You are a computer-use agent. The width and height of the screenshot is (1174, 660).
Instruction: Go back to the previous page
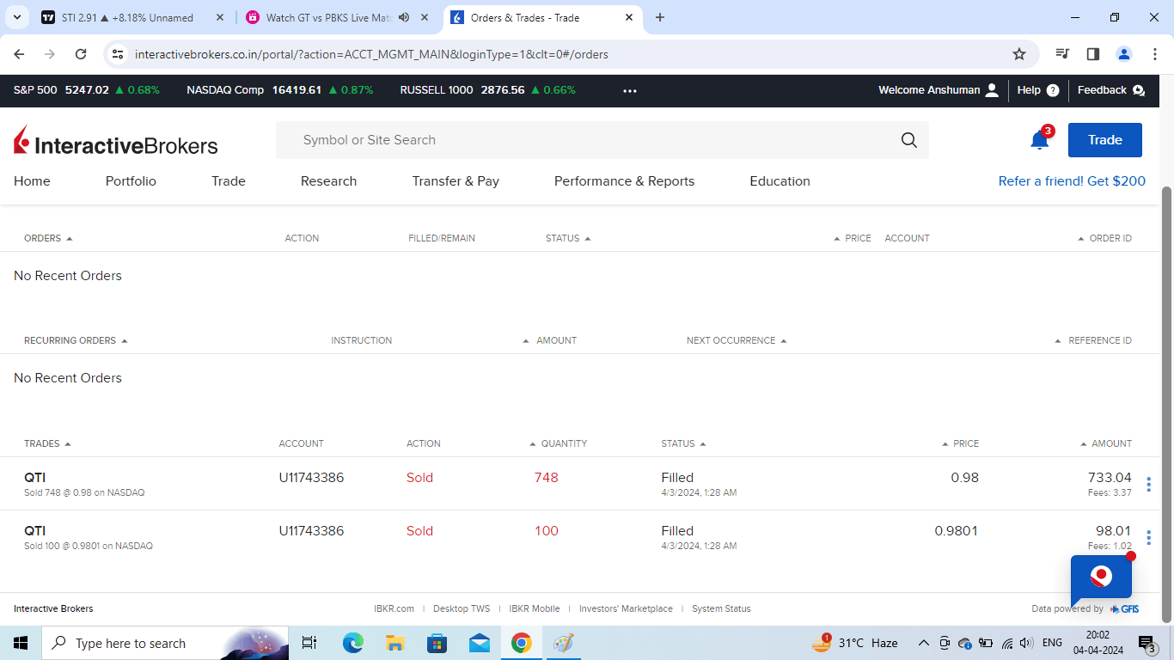click(19, 54)
